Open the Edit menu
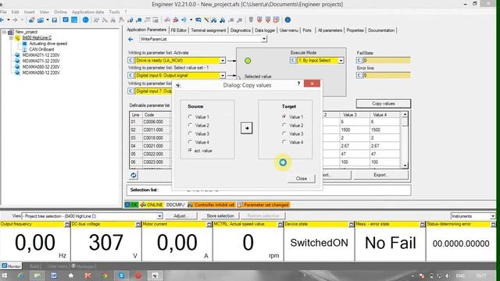500x281 pixels. pos(15,12)
